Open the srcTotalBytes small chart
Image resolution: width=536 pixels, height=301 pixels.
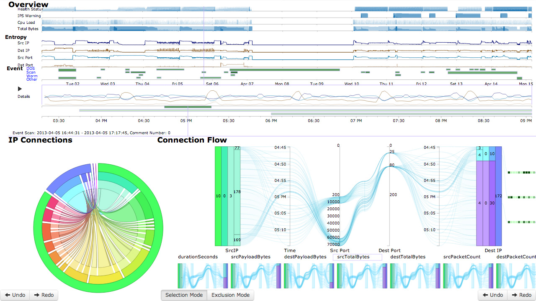[x=362, y=276]
